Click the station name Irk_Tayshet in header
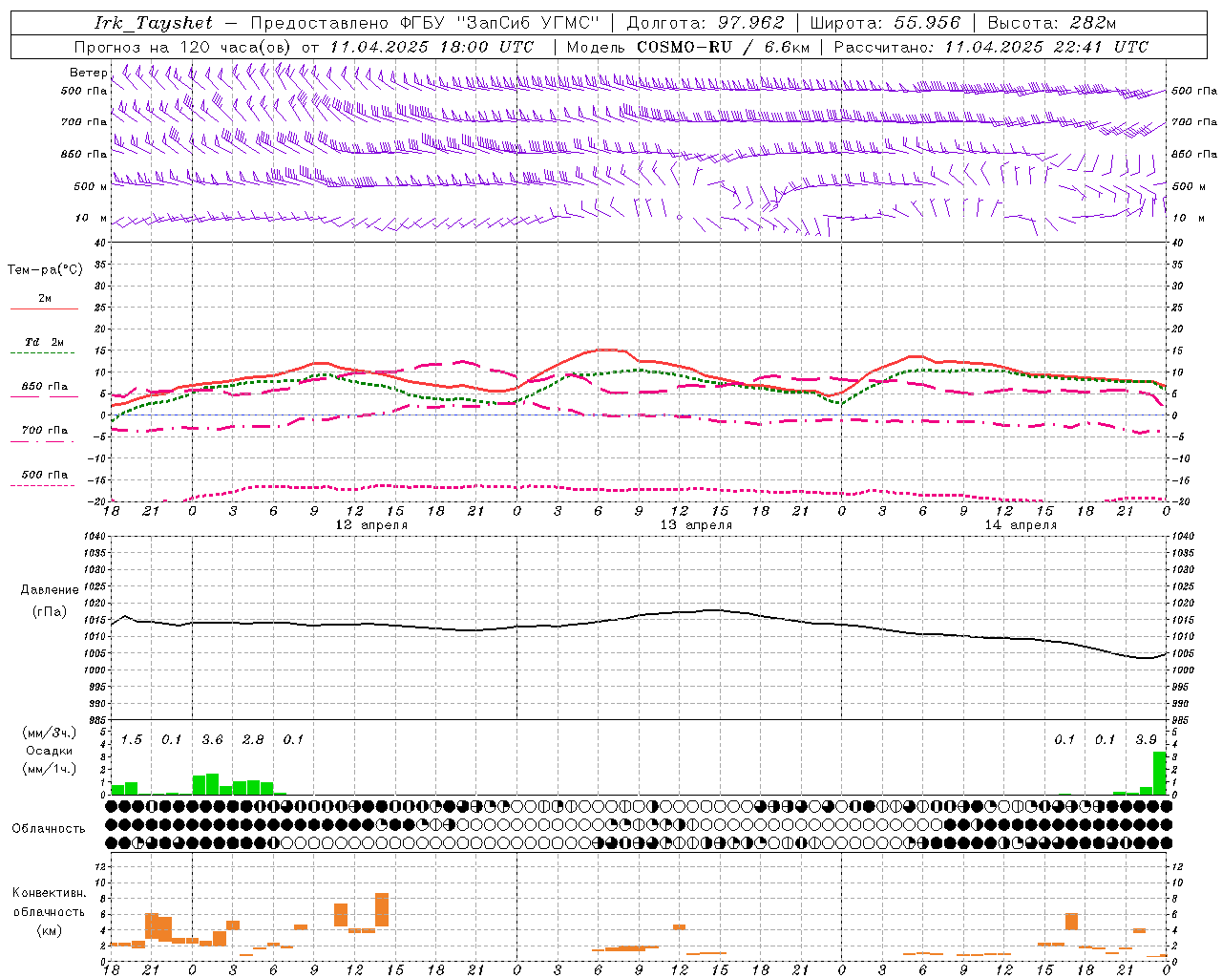Viewport: 1222px width, 978px height. point(153,23)
